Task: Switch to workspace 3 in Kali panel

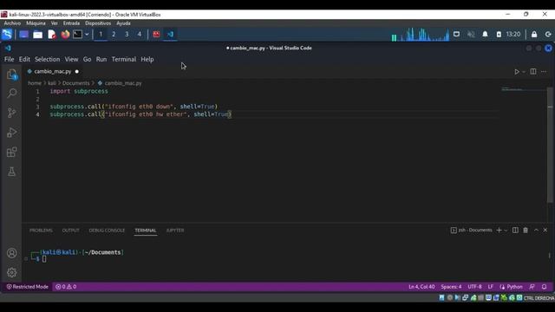Action: [127, 35]
